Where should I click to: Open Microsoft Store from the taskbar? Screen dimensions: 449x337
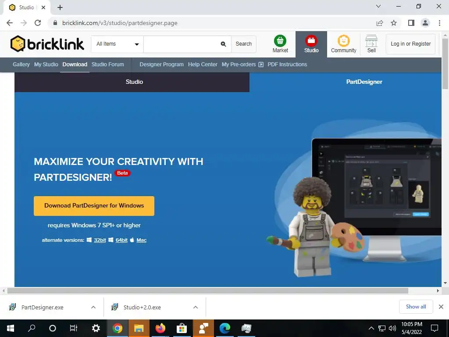[x=182, y=328]
